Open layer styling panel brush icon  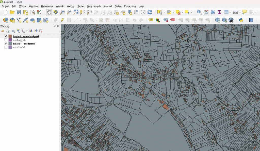coord(3,31)
